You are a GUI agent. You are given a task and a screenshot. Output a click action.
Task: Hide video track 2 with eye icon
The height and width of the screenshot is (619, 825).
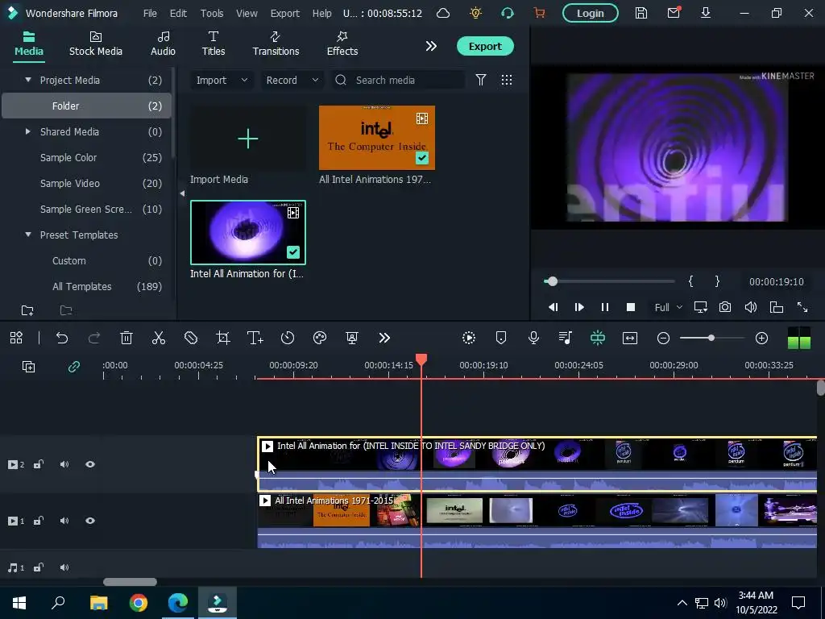(x=90, y=464)
